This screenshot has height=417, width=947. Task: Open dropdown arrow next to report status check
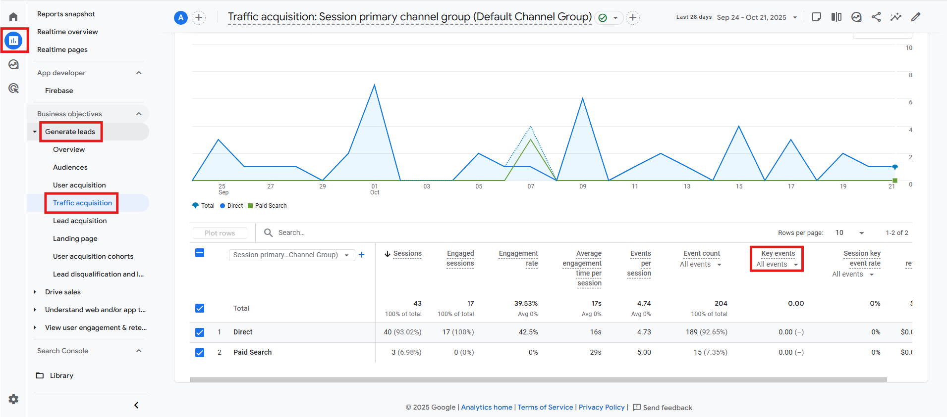[x=615, y=18]
